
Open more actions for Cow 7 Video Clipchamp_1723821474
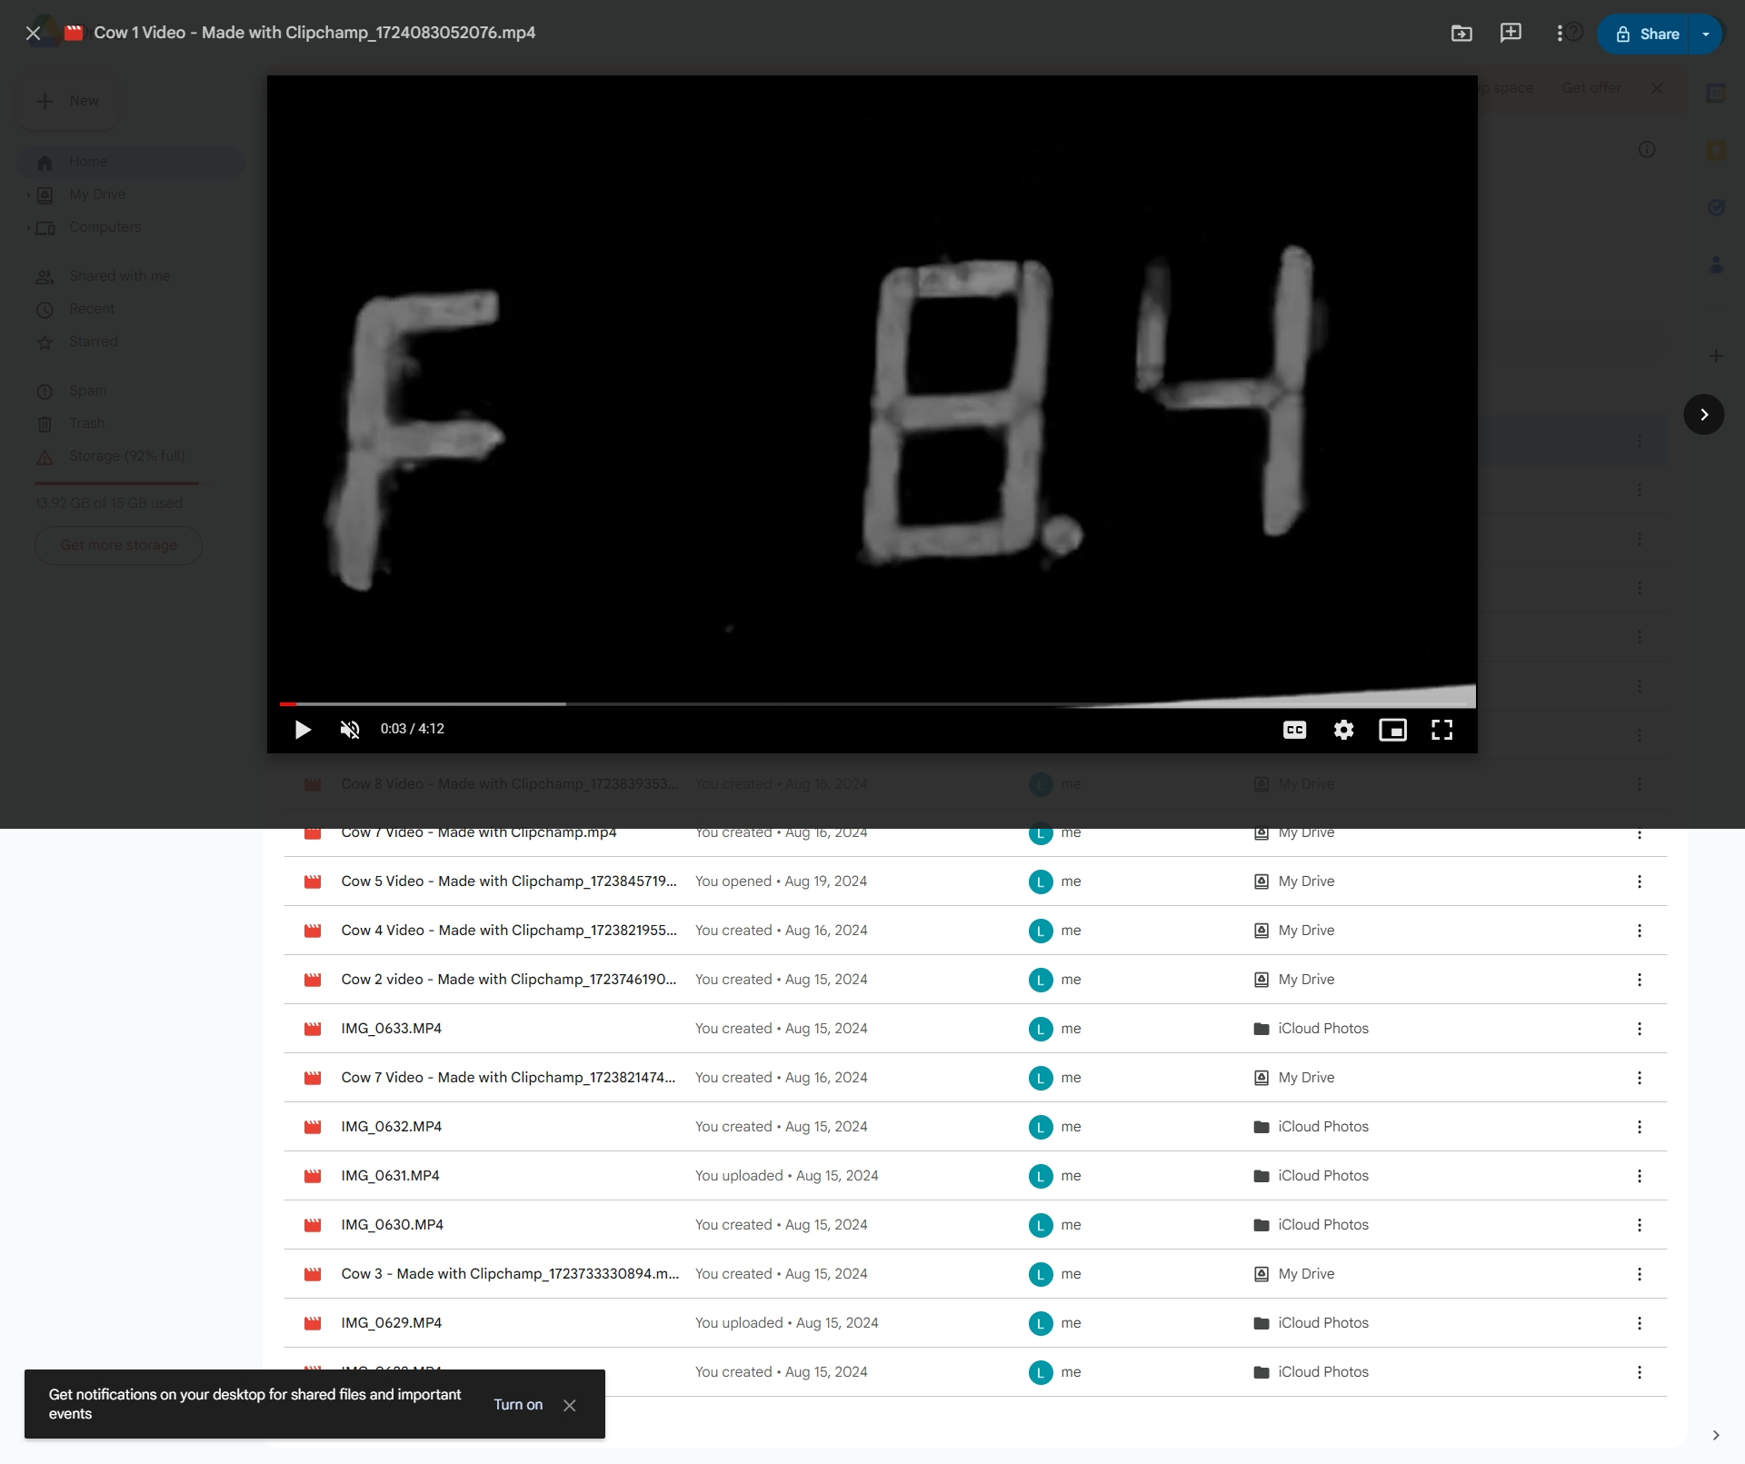(x=1640, y=1078)
